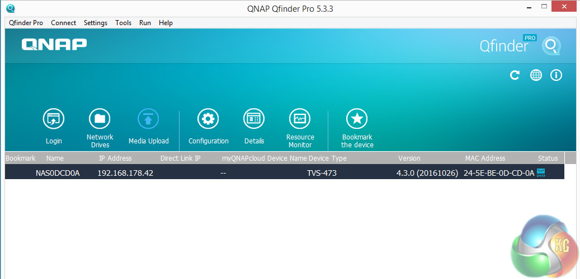Click the Qfinder Pro magnifier logo
This screenshot has width=580, height=279.
point(551,46)
